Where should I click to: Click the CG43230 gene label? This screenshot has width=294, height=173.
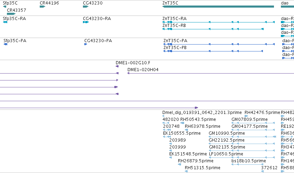pyautogui.click(x=93, y=3)
